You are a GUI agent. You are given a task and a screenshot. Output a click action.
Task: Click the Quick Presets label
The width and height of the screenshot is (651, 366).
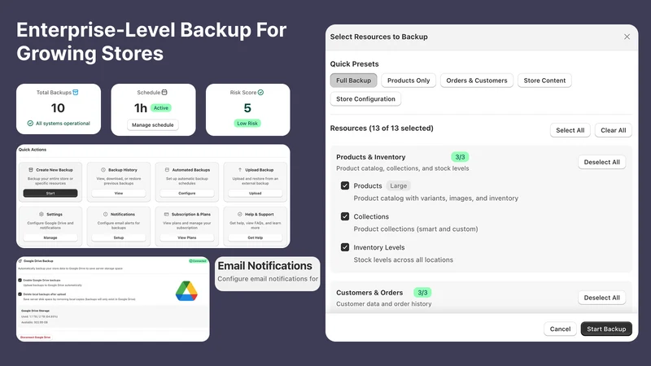354,64
